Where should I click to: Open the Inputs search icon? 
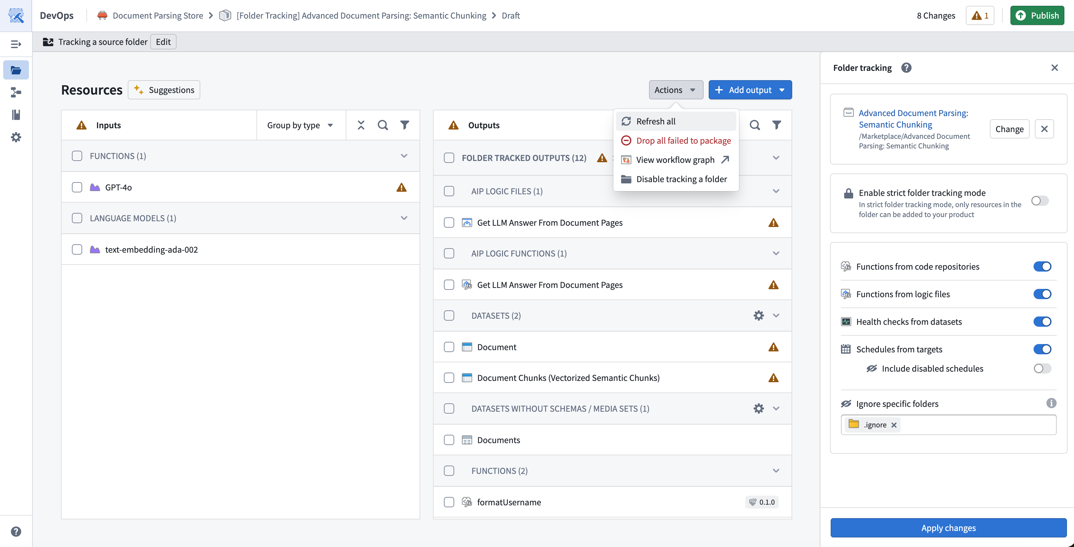[383, 125]
